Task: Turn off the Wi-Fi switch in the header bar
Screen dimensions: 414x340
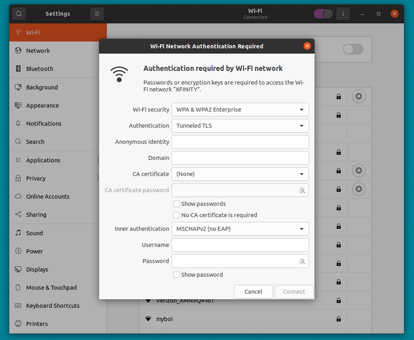Action: click(x=323, y=14)
